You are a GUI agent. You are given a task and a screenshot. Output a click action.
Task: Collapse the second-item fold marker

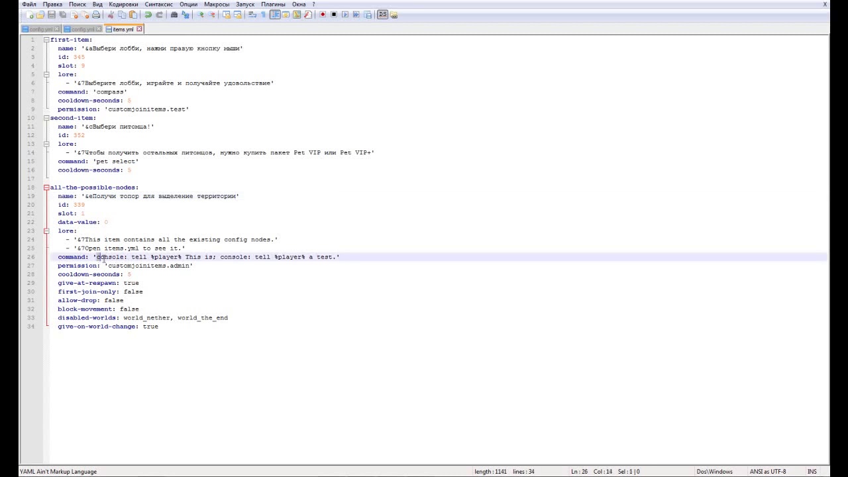46,118
